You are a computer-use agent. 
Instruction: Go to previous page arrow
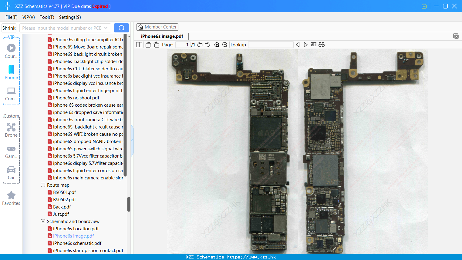click(200, 45)
